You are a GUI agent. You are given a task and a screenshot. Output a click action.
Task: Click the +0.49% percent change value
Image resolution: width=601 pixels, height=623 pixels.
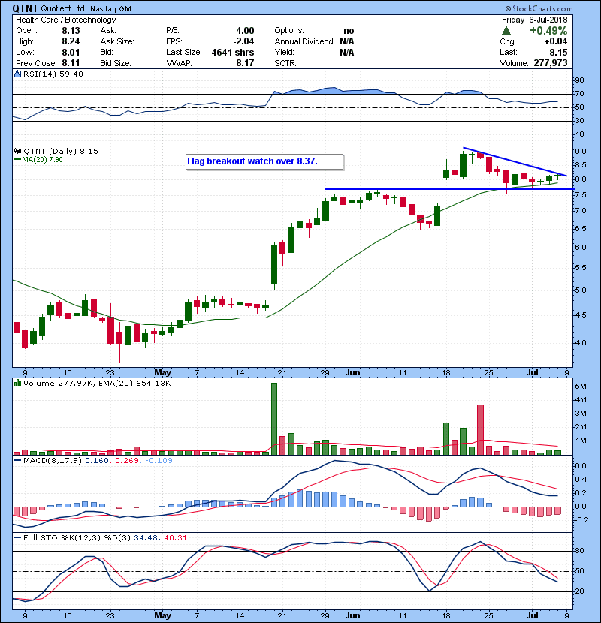[x=548, y=31]
